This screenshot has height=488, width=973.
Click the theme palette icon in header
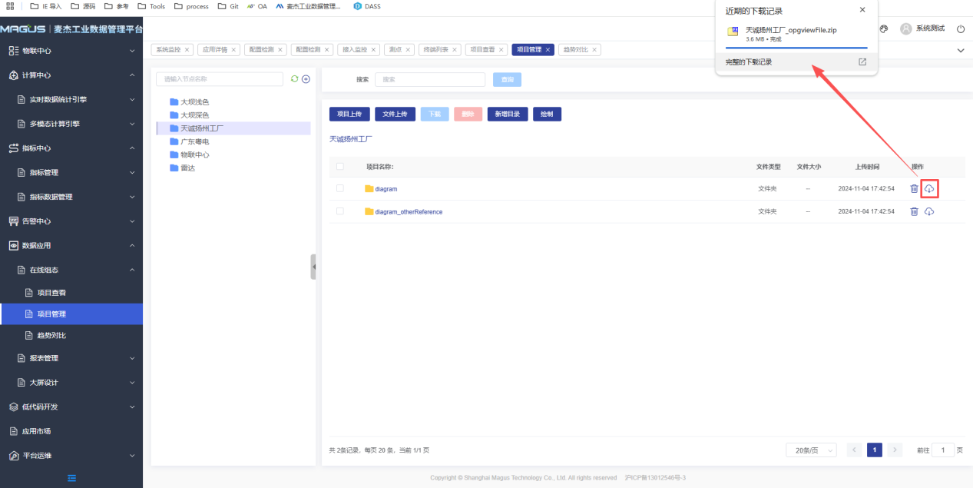pyautogui.click(x=883, y=29)
